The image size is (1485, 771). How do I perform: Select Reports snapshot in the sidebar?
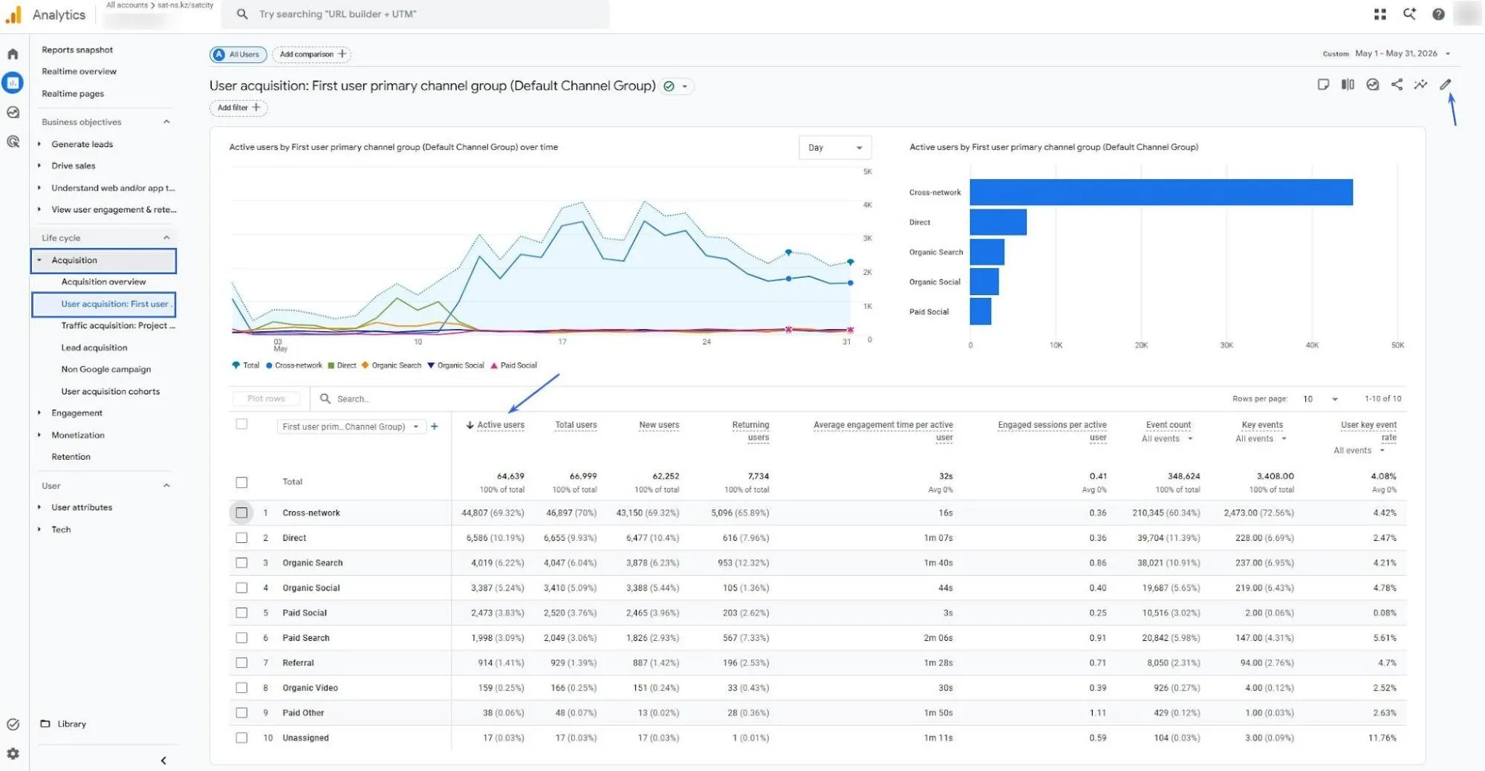(77, 50)
